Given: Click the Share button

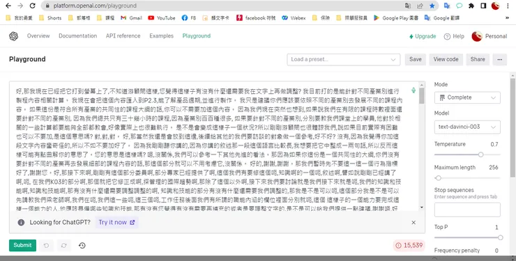Looking at the screenshot, I should tap(478, 59).
